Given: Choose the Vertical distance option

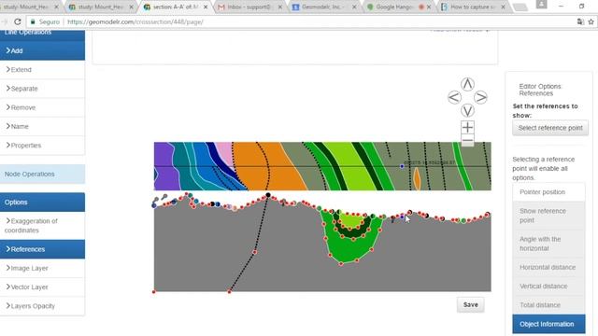Looking at the screenshot, I should pyautogui.click(x=548, y=287).
